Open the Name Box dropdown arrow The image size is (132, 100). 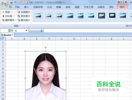26,31
